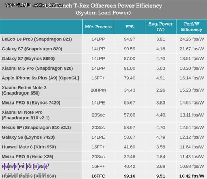
Task: Click the Avg. Power (W) column header
Action: pos(160,27)
